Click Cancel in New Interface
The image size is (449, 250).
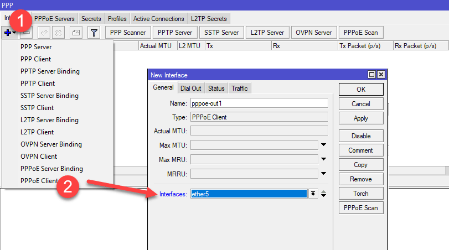[361, 104]
